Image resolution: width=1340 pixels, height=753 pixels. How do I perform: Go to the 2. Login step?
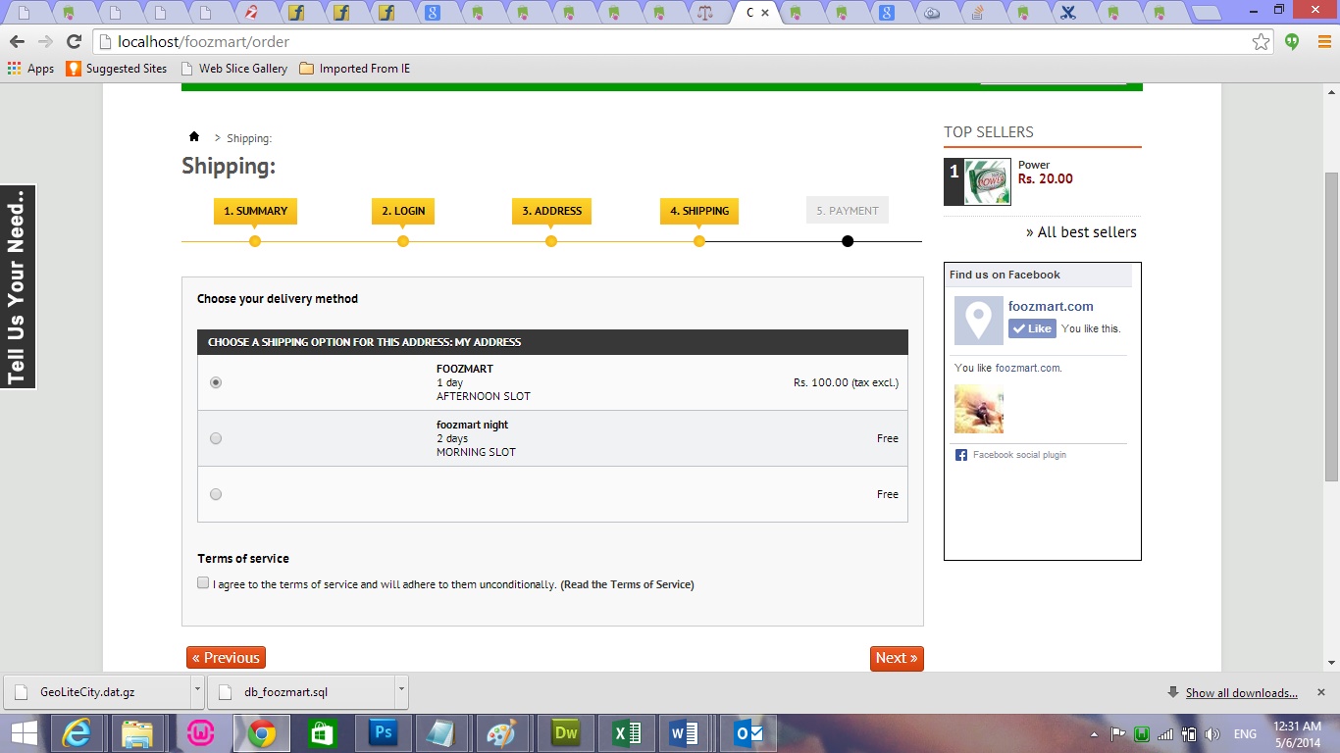[403, 211]
